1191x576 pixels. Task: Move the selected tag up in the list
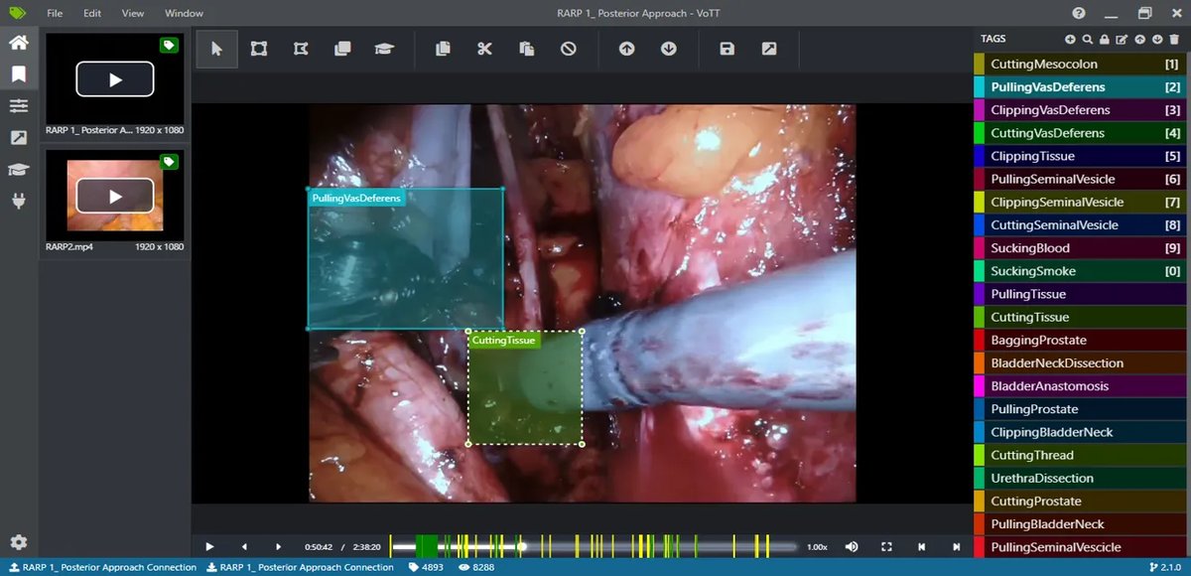[1139, 40]
